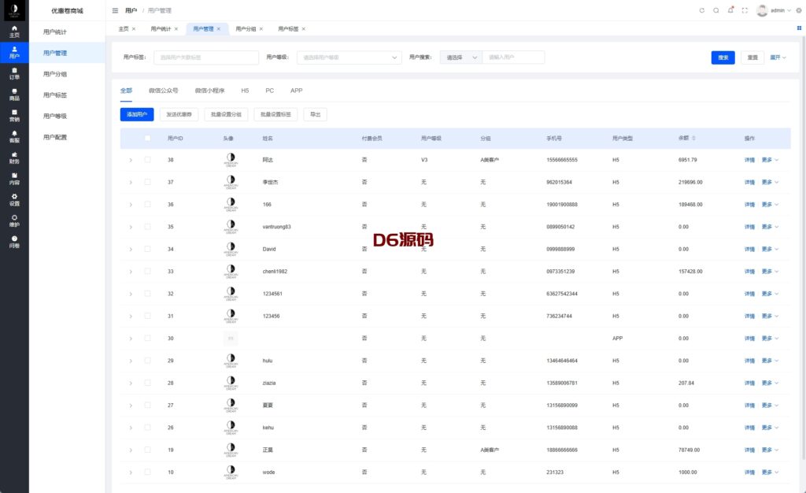Switch to the 微信公众号 tab
The image size is (806, 493).
164,91
